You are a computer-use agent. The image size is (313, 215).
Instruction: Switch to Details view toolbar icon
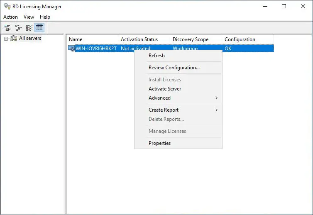39,27
